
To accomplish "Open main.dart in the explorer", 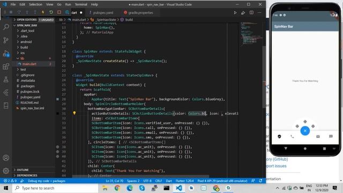I will coord(29,64).
